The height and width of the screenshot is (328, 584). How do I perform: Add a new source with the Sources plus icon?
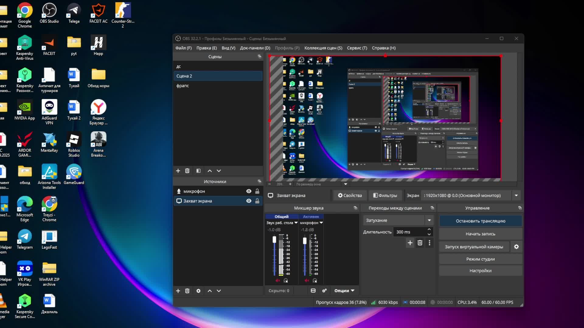[x=178, y=291]
